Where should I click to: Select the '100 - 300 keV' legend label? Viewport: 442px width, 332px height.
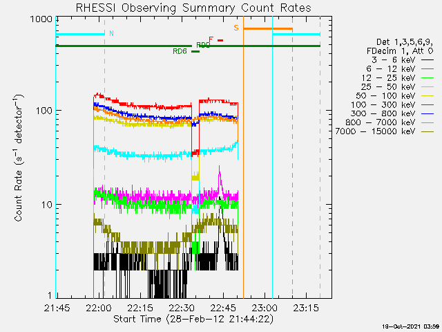pyautogui.click(x=383, y=104)
